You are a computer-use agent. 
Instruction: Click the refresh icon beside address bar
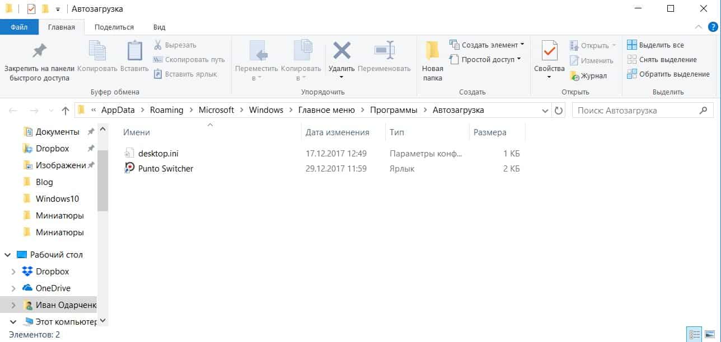point(558,111)
